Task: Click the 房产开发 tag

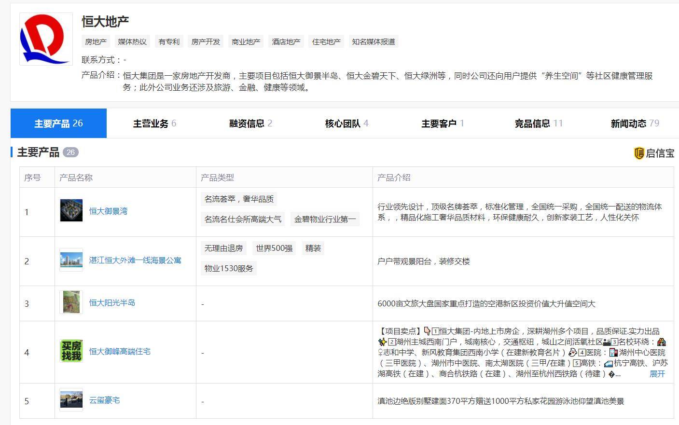Action: click(206, 42)
